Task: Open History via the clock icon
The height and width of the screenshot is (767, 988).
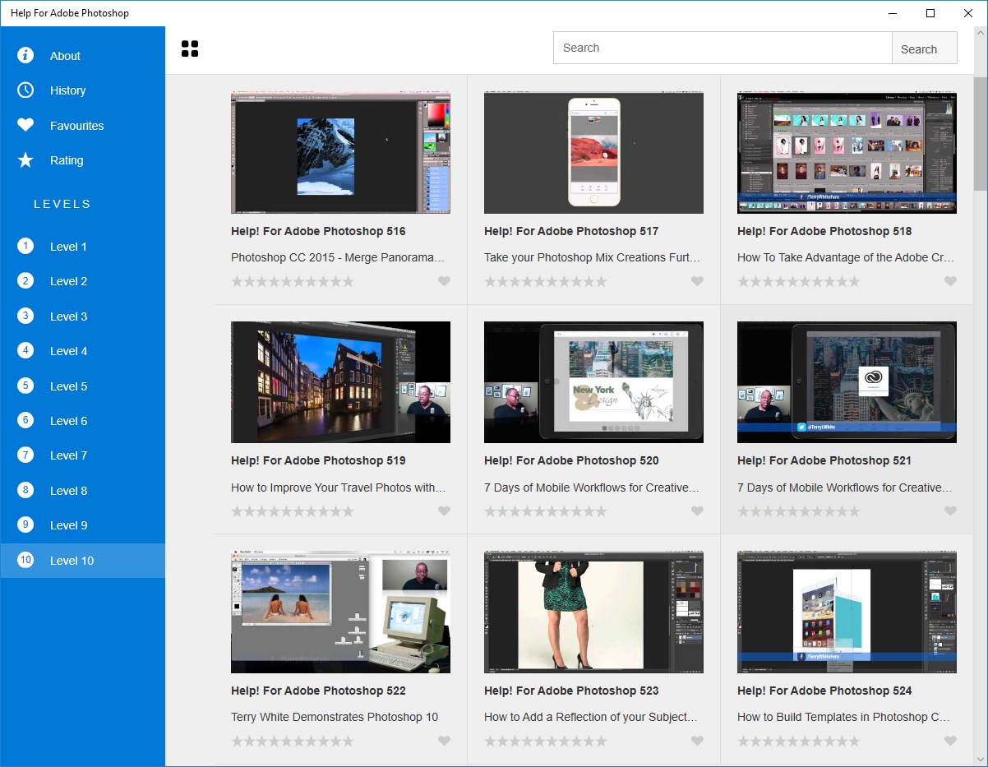Action: [25, 90]
